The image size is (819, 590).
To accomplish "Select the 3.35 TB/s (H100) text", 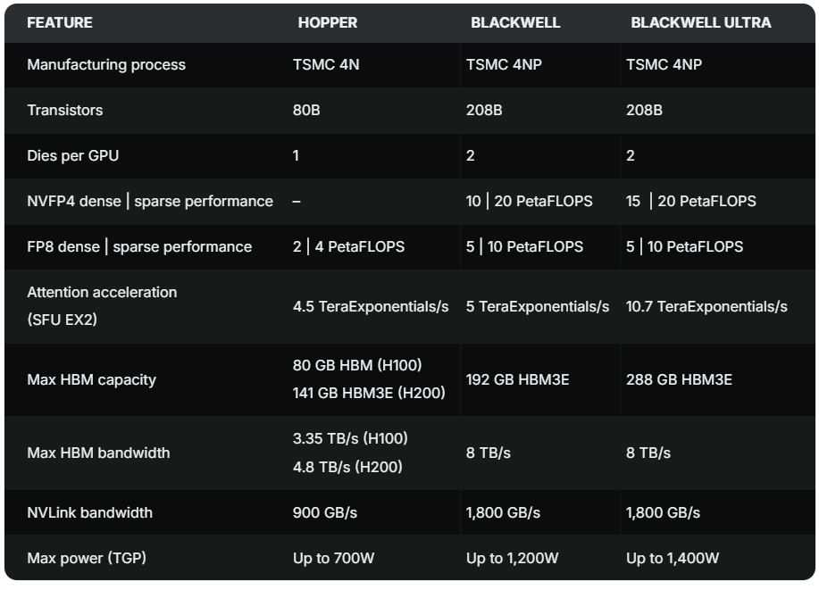I will [350, 438].
